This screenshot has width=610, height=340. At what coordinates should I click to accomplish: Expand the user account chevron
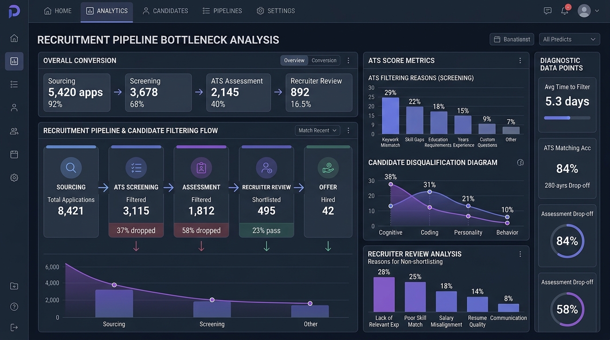597,11
